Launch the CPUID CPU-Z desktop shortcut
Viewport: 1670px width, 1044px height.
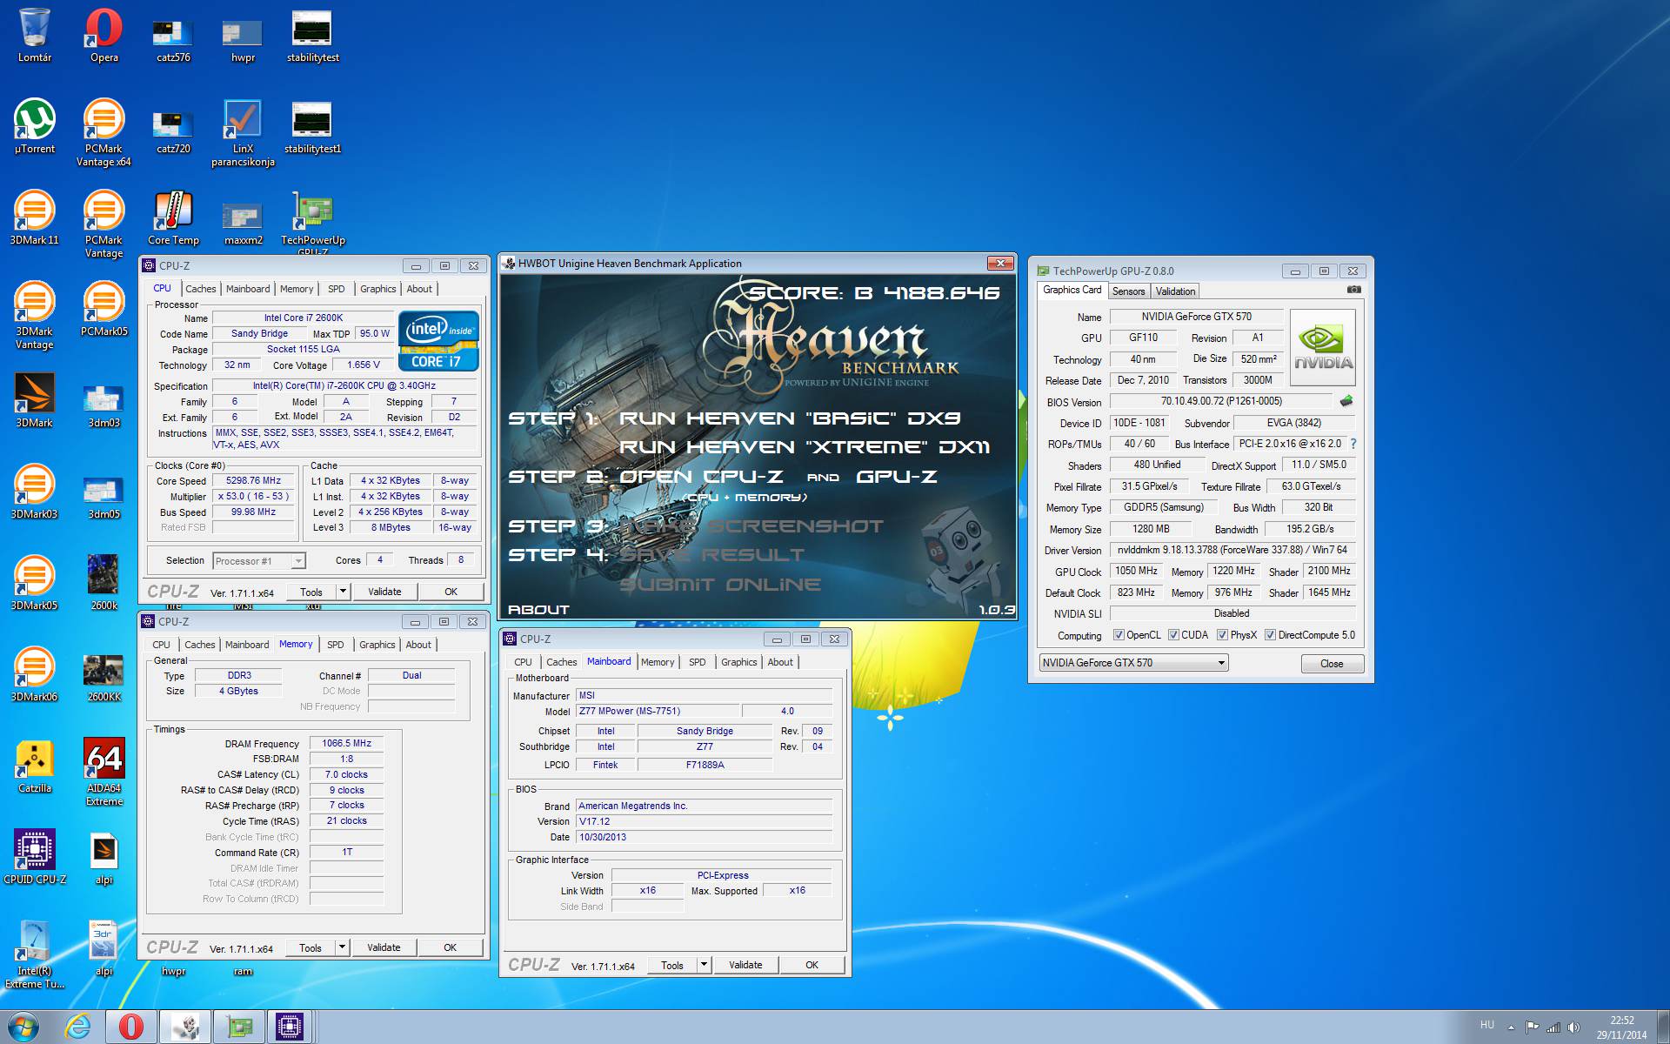tap(34, 857)
